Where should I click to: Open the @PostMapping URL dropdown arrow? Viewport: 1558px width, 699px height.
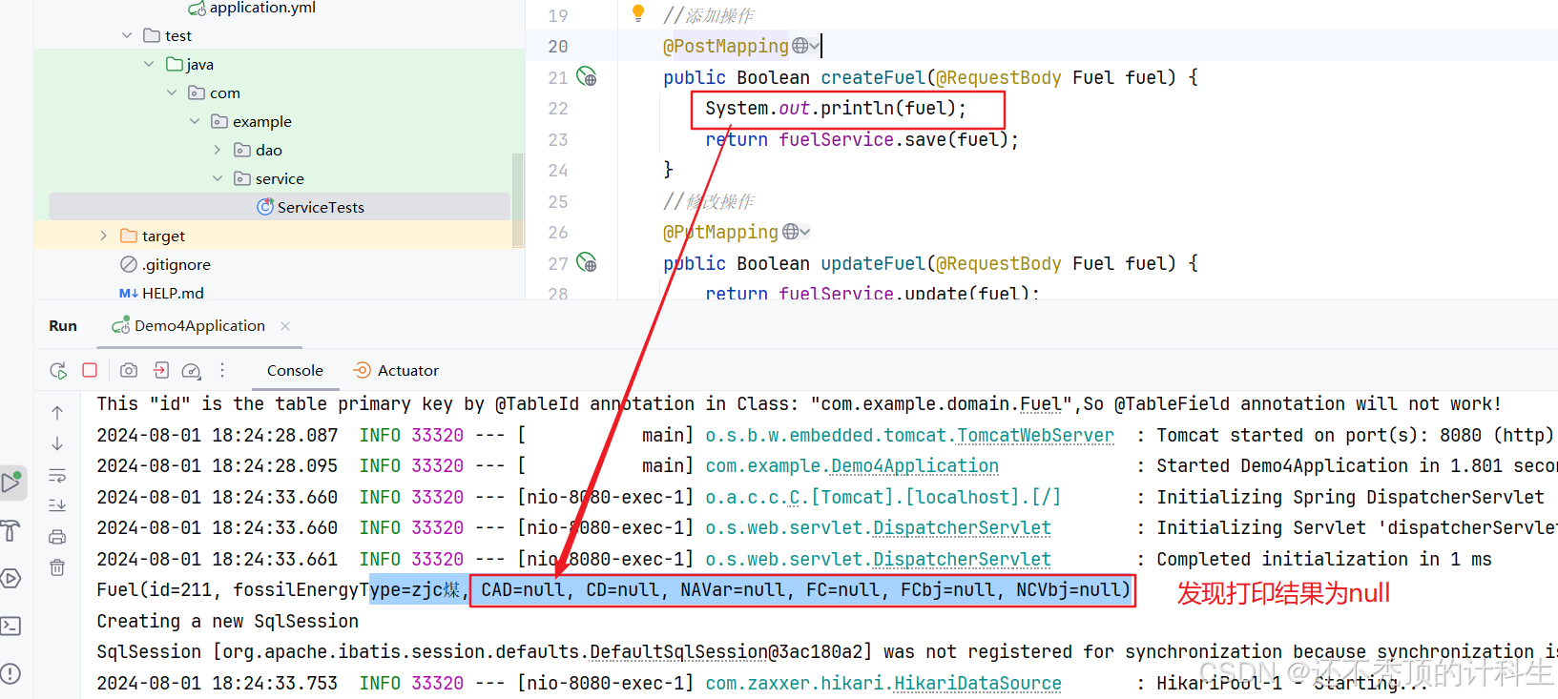click(x=815, y=46)
